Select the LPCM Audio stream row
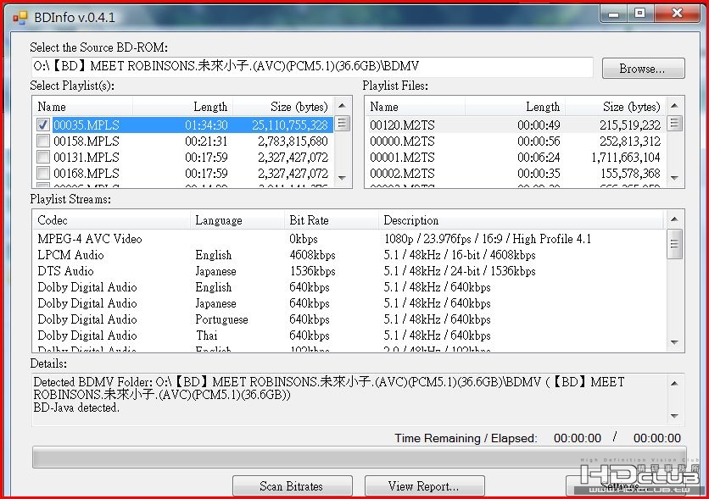 349,255
